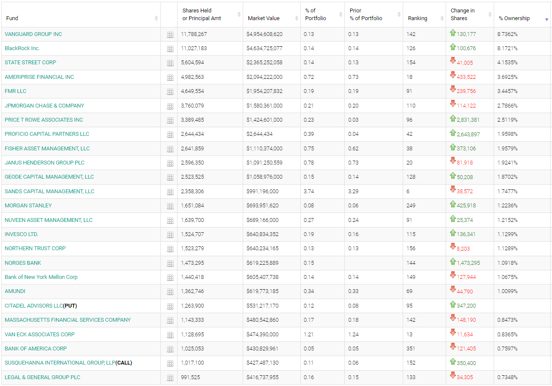This screenshot has height=386, width=552.
Task: Visit the NORGES BANK fund link
Action: point(23,263)
